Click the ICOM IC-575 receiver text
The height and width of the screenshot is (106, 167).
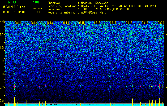[106, 9]
